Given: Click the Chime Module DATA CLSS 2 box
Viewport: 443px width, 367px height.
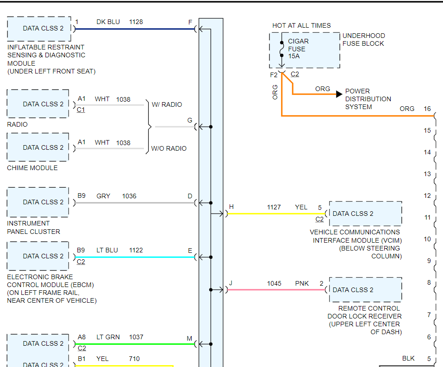Looking at the screenshot, I should pyautogui.click(x=38, y=147).
